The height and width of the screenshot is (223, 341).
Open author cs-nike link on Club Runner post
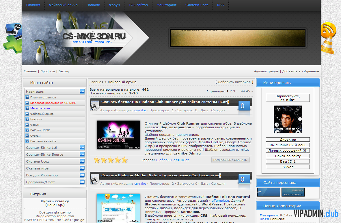(140, 110)
